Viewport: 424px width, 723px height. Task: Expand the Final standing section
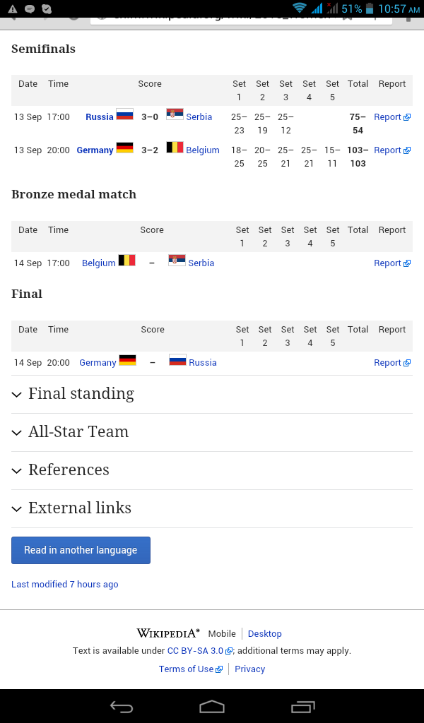pyautogui.click(x=212, y=394)
